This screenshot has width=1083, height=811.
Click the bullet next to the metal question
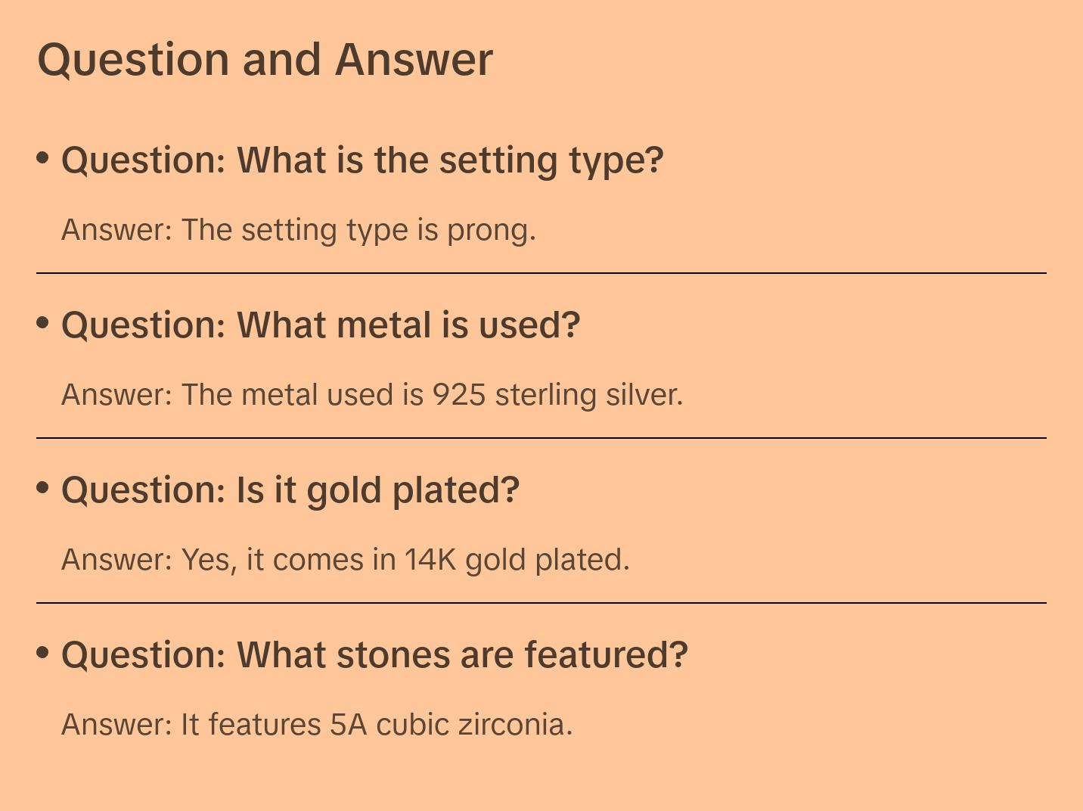42,323
